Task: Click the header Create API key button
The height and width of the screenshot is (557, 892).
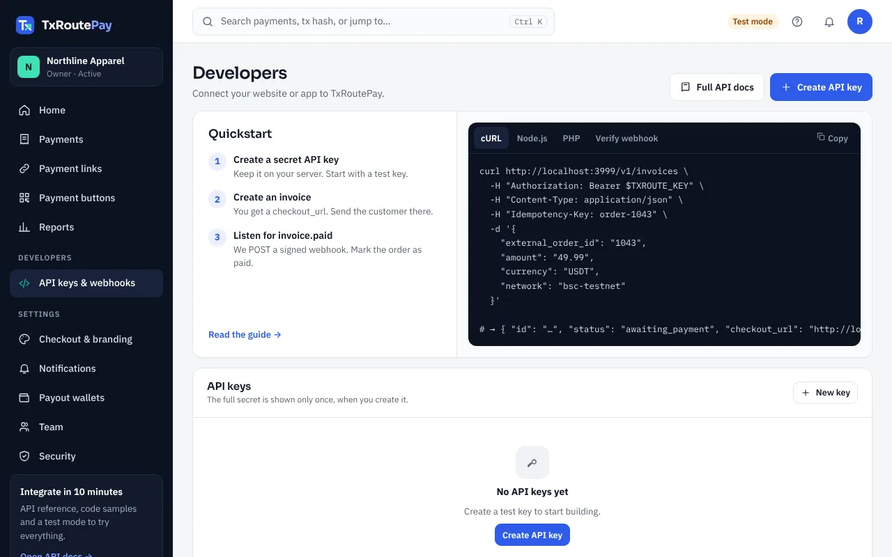Action: click(821, 87)
